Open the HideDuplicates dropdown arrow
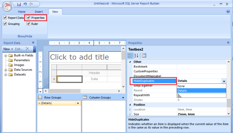Viewport: 233px width, 133px height. pyautogui.click(x=224, y=81)
